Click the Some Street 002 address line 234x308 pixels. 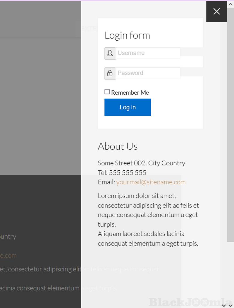(141, 163)
